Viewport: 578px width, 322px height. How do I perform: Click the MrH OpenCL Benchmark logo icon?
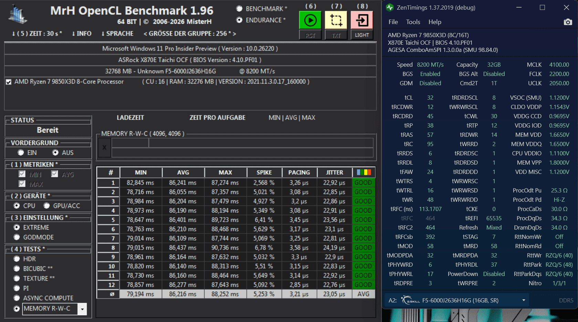(17, 15)
